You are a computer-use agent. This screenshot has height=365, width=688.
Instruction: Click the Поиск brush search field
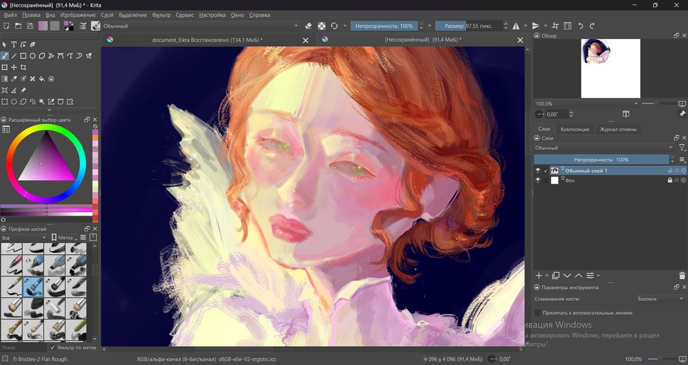pyautogui.click(x=23, y=347)
